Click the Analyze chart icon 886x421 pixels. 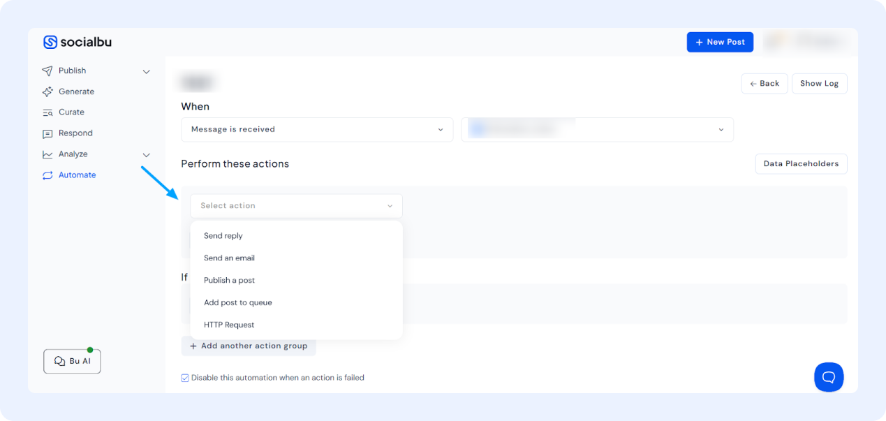[x=47, y=154]
